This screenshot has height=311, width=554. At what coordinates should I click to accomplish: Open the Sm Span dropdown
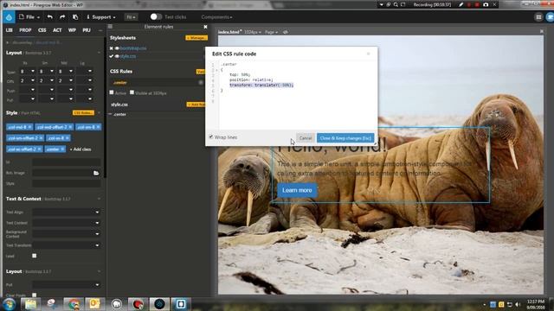(46, 71)
